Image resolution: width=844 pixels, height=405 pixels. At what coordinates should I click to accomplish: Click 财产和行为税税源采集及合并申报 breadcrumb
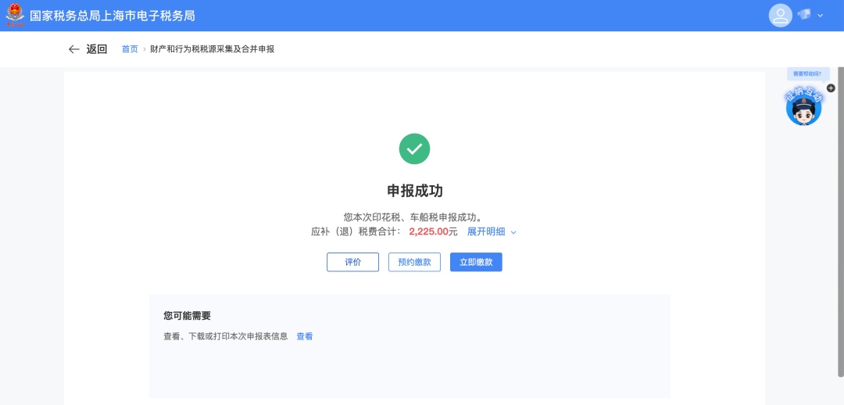pyautogui.click(x=212, y=49)
